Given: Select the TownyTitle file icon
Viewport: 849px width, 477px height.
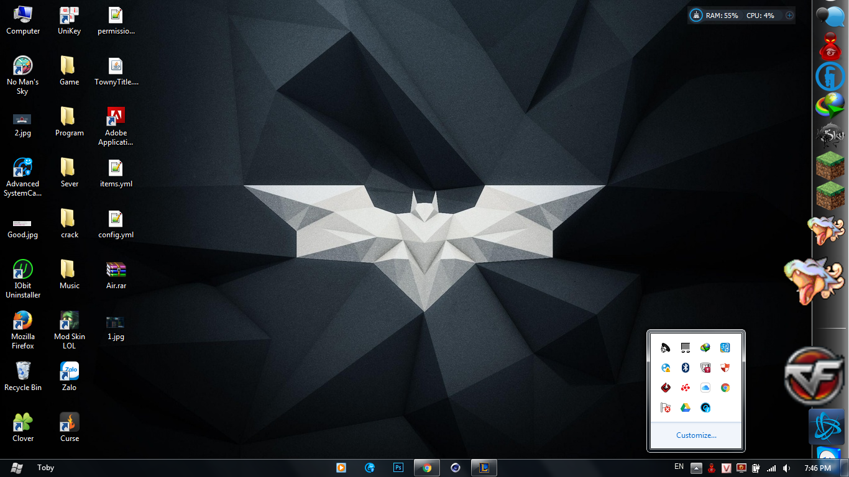Looking at the screenshot, I should [116, 71].
